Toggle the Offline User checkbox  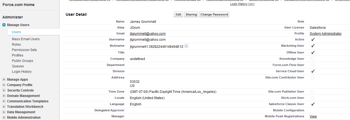click(313, 52)
